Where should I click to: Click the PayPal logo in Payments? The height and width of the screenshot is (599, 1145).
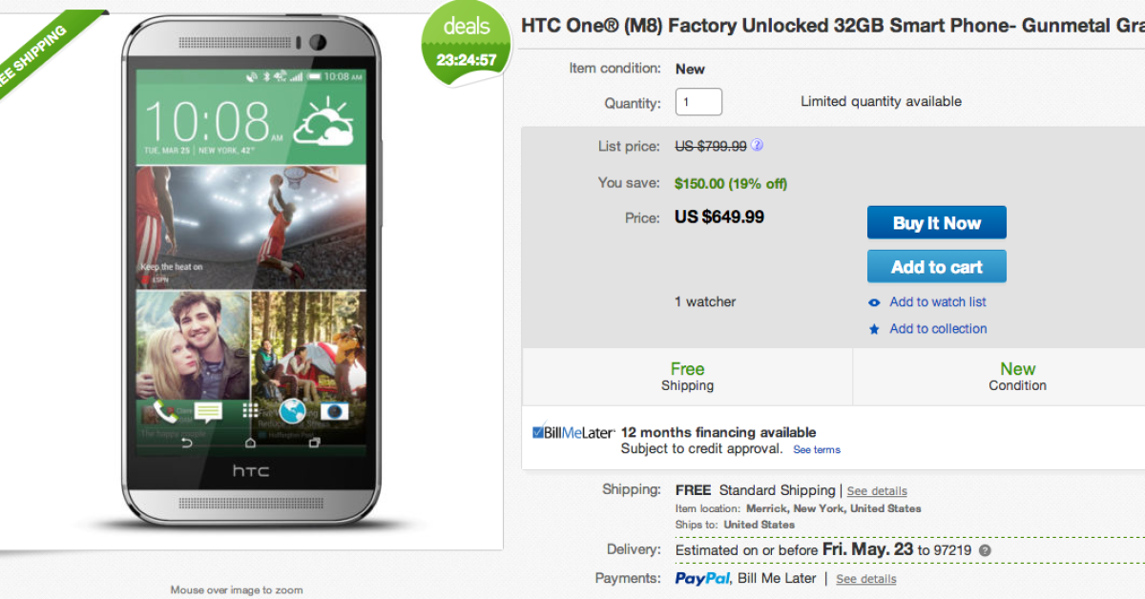coord(702,578)
